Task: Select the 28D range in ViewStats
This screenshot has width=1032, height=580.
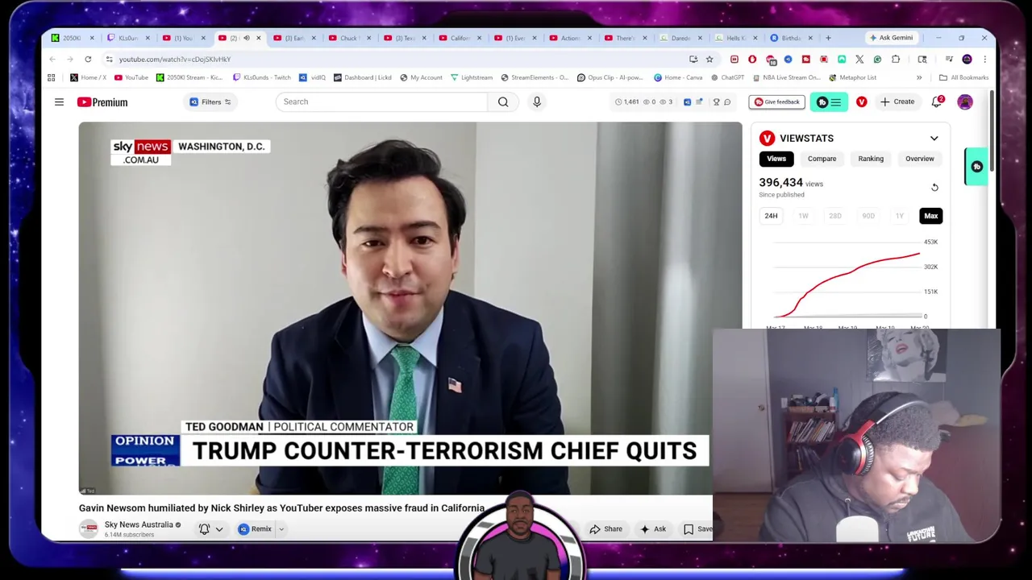Action: (835, 216)
